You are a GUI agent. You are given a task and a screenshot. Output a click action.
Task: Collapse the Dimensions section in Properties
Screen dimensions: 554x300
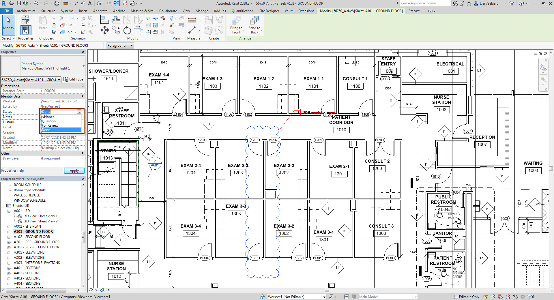83,86
